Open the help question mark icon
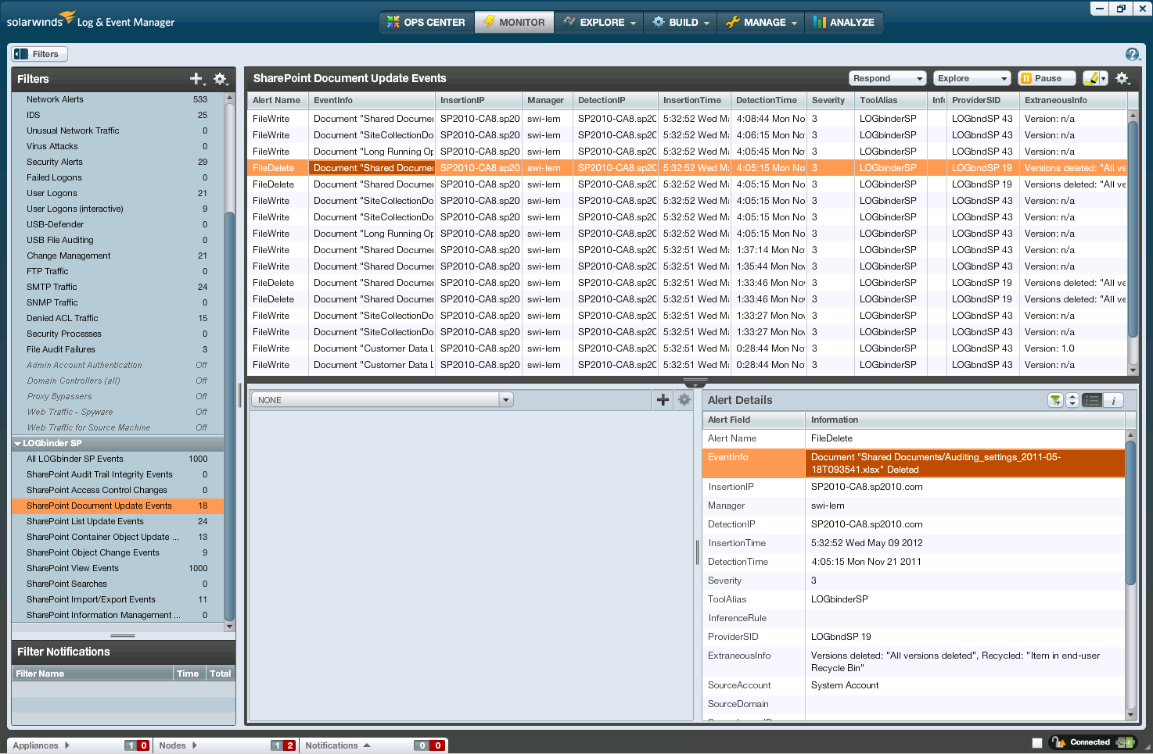Screen dimensions: 1153x754 (1132, 54)
